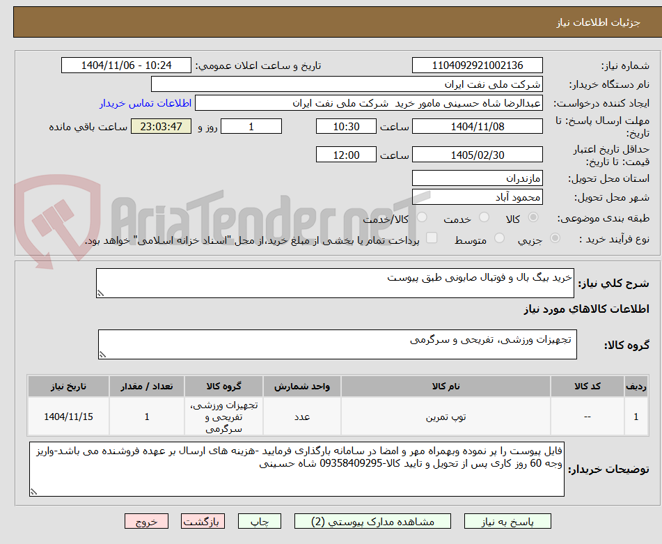Click the شماره نیاز number field
662x544 pixels.
coord(477,65)
